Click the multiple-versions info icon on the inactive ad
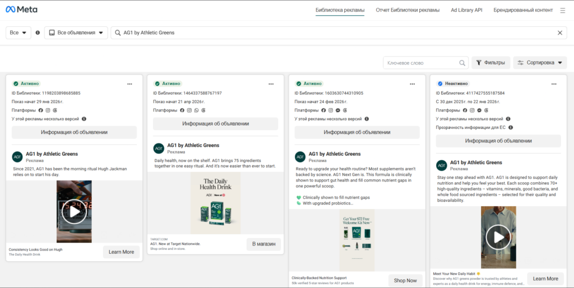 tap(508, 119)
